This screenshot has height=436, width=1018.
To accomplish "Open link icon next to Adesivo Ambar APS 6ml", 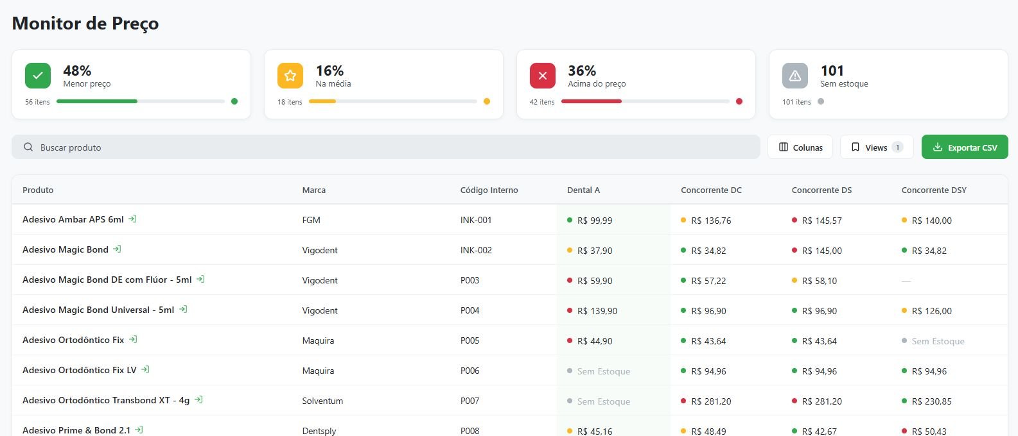I will point(132,219).
